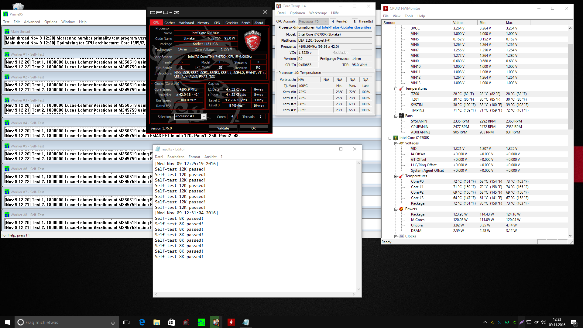Launch Microsoft Edge from the taskbar
Image resolution: width=583 pixels, height=328 pixels.
click(142, 322)
